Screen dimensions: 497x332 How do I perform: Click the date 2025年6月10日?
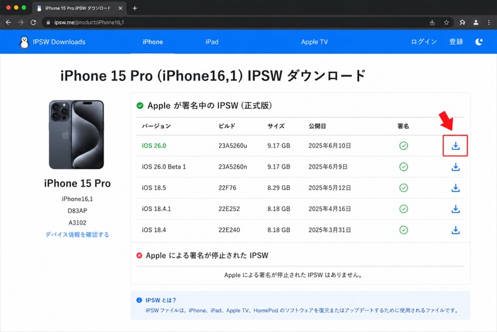(x=330, y=146)
